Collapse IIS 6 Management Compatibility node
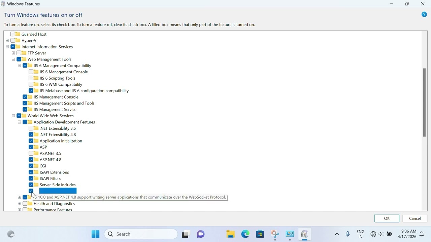Image resolution: width=431 pixels, height=242 pixels. [x=19, y=66]
